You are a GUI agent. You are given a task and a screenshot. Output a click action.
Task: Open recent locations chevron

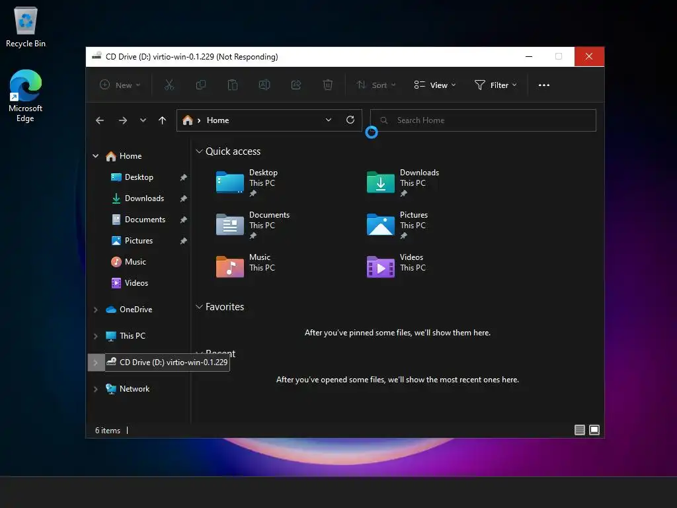point(143,120)
